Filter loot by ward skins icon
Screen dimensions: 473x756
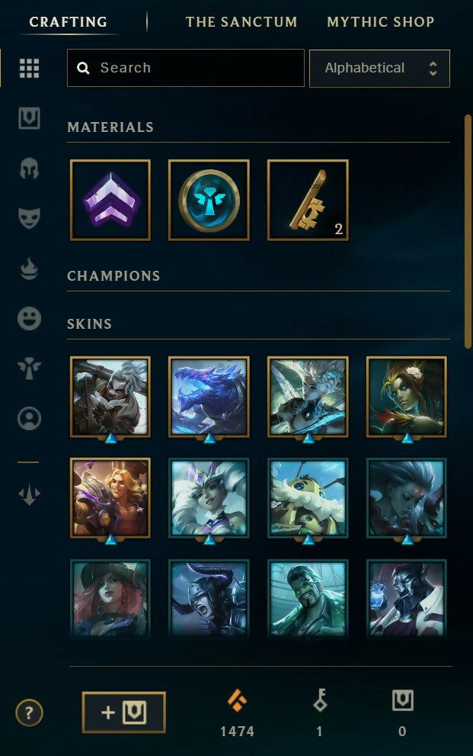30,368
